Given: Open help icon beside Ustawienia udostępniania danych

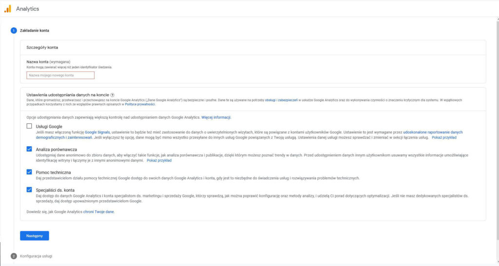Looking at the screenshot, I should coord(113,95).
